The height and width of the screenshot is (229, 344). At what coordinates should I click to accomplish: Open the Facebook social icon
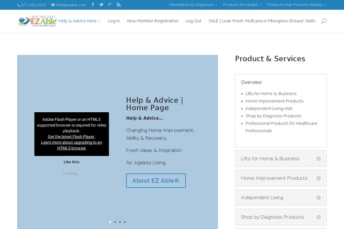(93, 5)
